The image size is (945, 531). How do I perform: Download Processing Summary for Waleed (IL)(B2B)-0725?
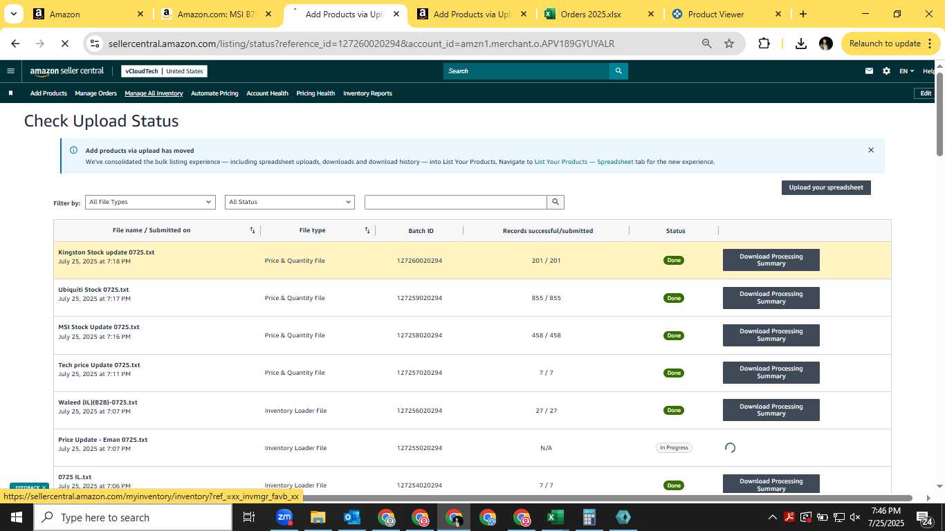click(x=771, y=410)
